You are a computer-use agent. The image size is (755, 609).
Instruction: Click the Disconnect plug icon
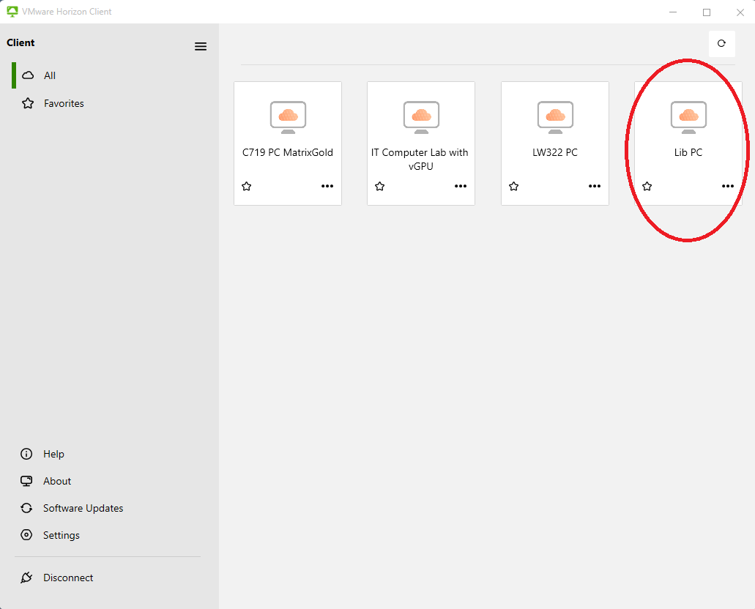pos(26,578)
